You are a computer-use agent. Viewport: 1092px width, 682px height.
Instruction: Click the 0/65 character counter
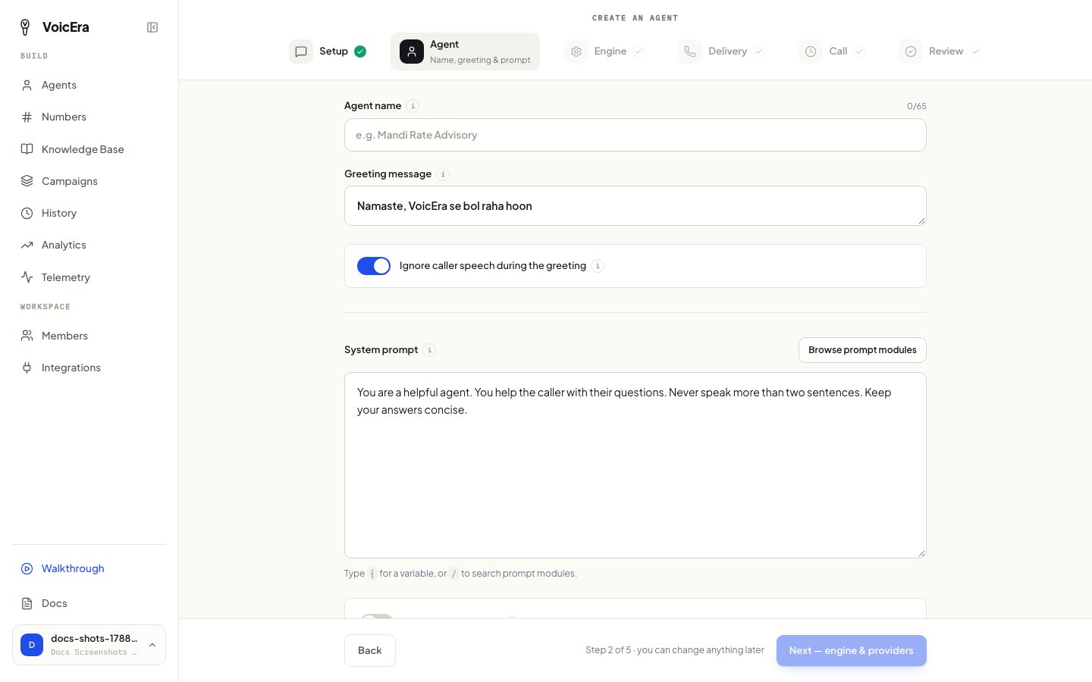coord(917,106)
